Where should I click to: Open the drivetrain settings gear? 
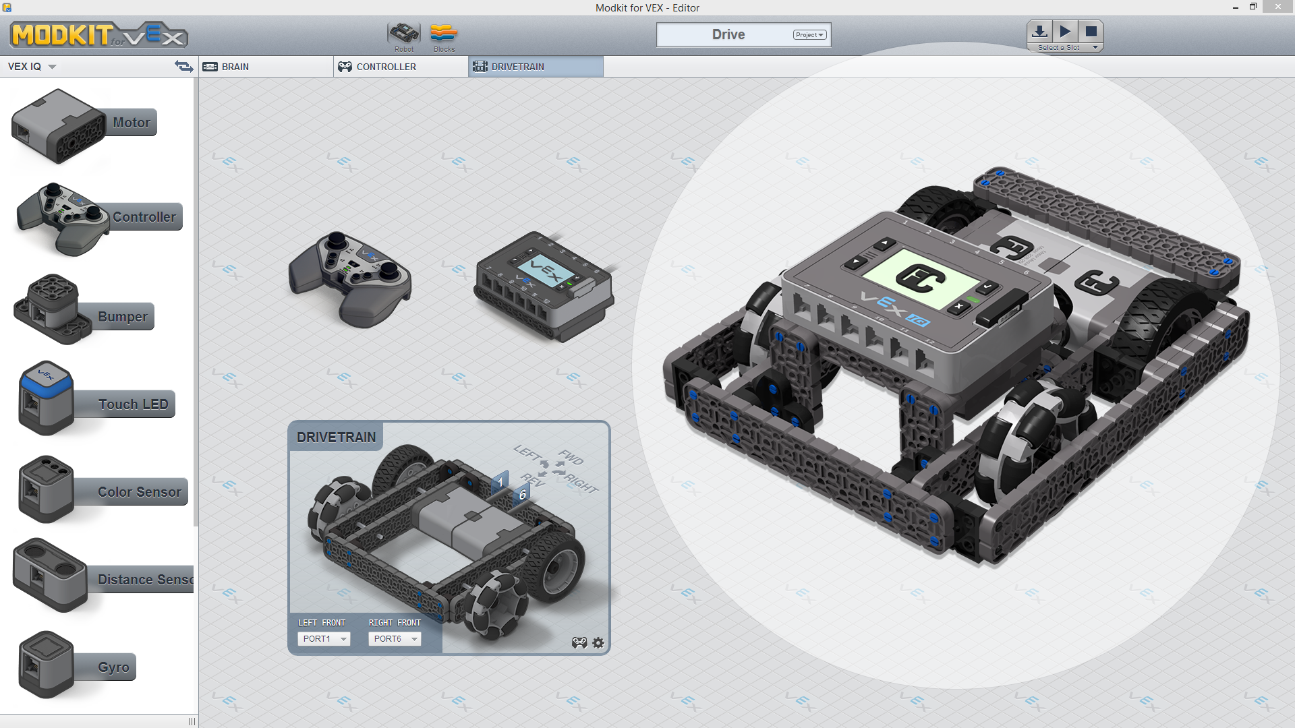coord(598,642)
